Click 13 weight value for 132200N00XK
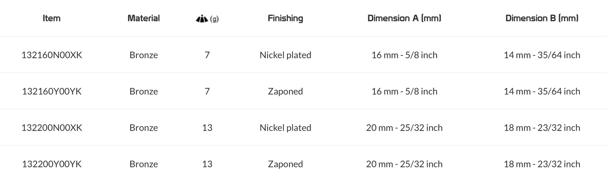The height and width of the screenshot is (189, 607). coord(207,128)
